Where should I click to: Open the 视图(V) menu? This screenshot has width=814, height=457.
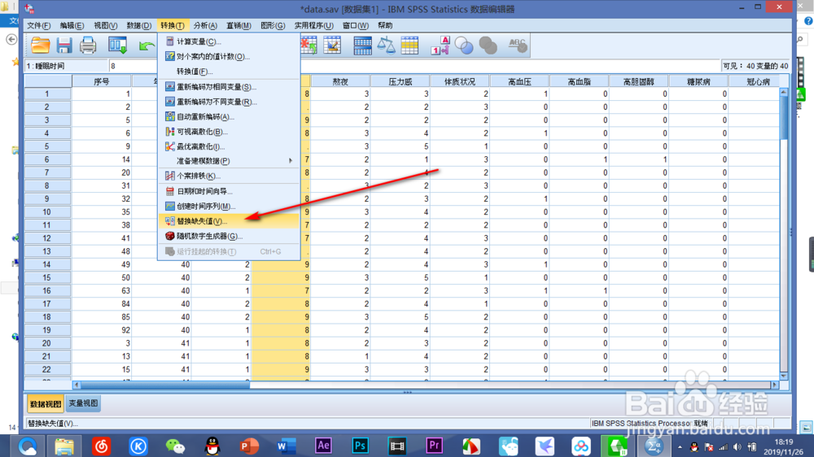pos(105,25)
